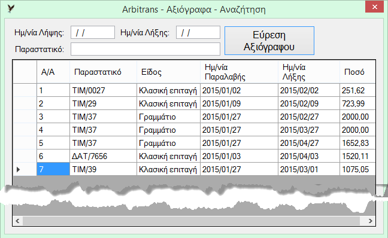Sort by Ημ/νία Λήξης column header
This screenshot has width=388, height=238.
[x=309, y=72]
